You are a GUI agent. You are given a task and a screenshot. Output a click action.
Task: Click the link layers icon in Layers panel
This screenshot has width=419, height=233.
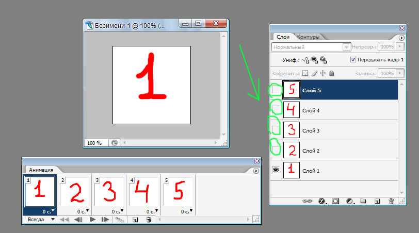(307, 201)
